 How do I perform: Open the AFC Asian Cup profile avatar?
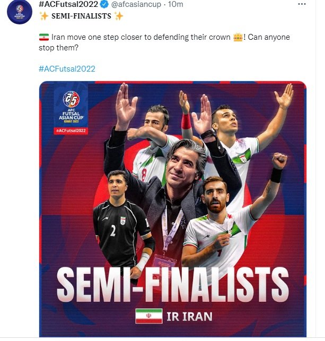point(20,11)
